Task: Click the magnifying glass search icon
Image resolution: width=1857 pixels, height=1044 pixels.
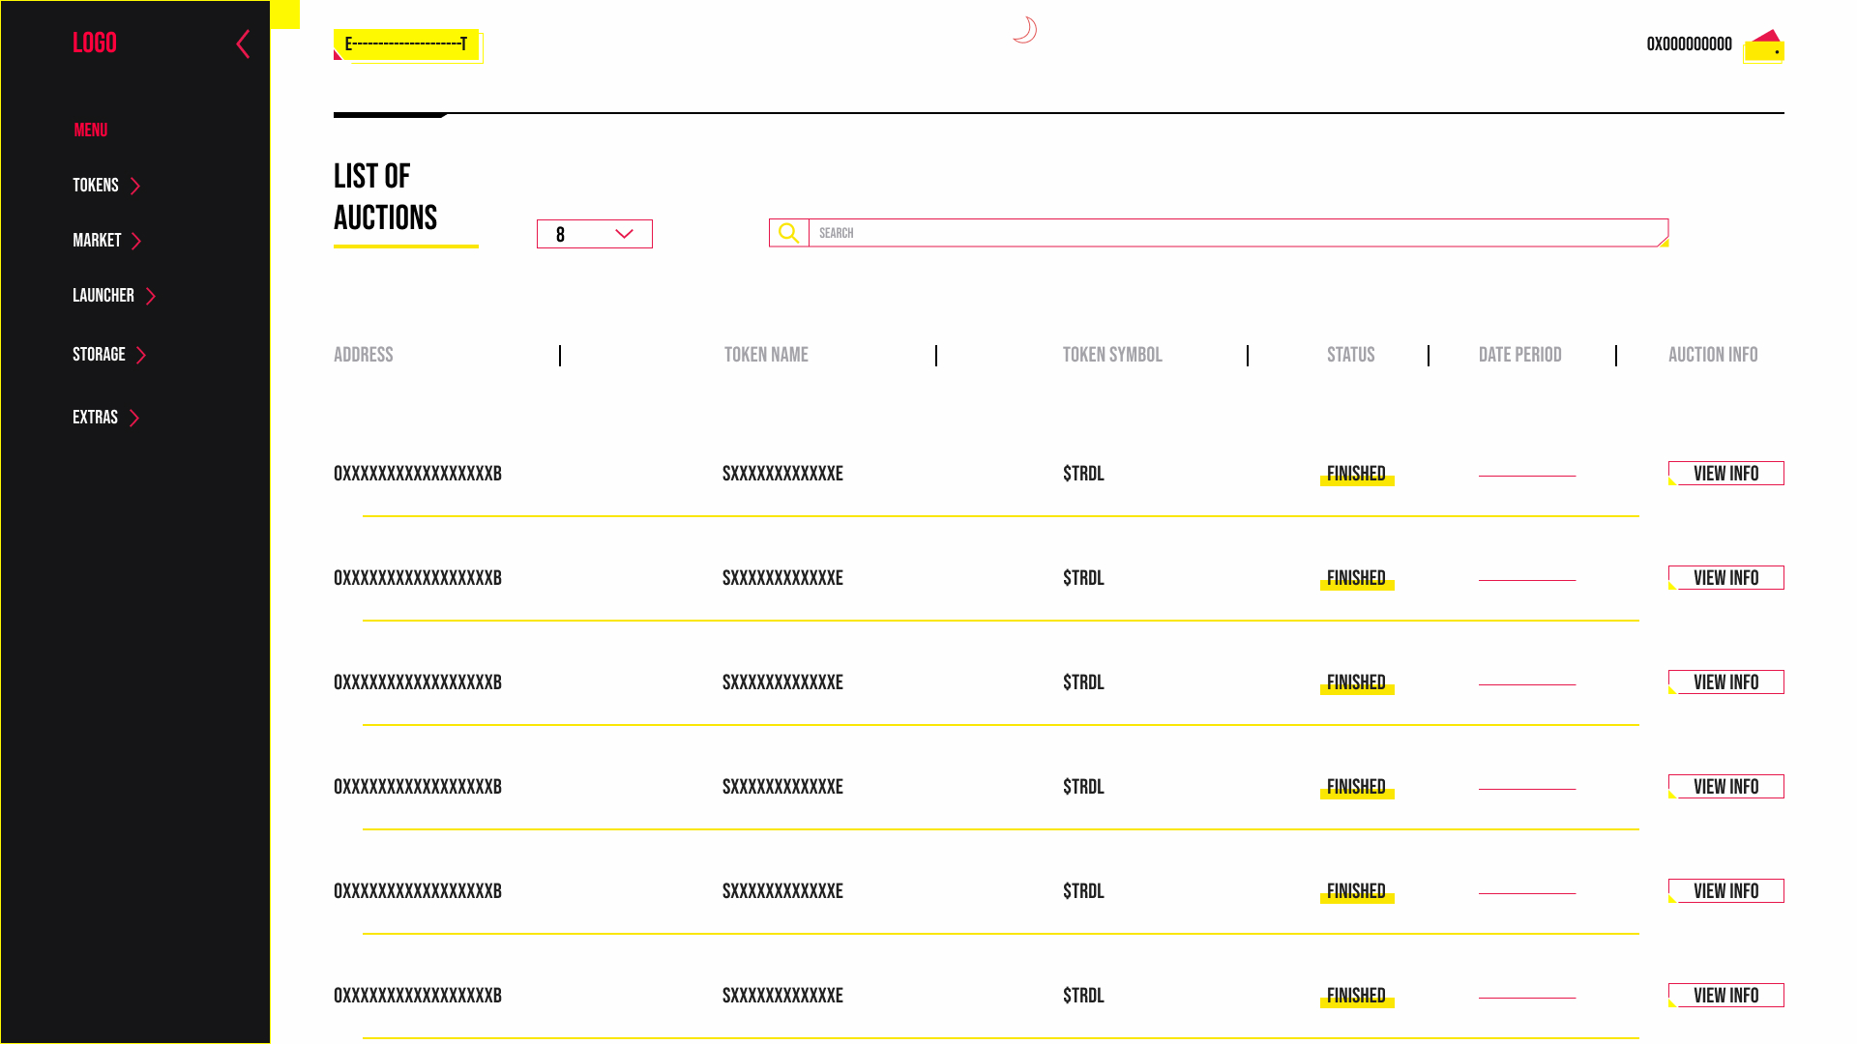Action: point(788,233)
